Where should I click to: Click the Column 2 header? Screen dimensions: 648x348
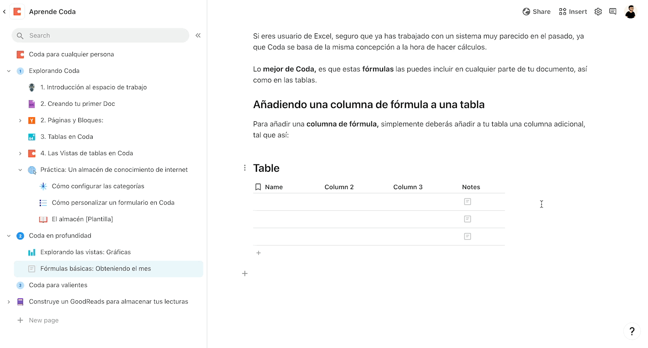(x=339, y=187)
